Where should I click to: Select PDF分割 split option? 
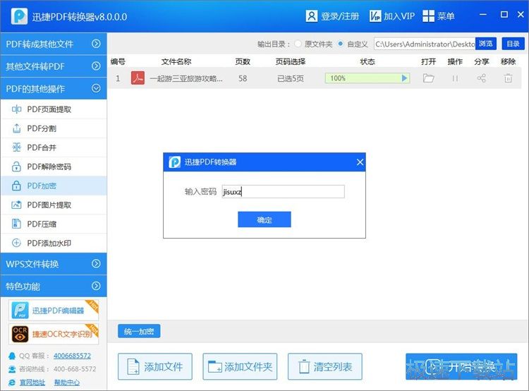pos(54,128)
